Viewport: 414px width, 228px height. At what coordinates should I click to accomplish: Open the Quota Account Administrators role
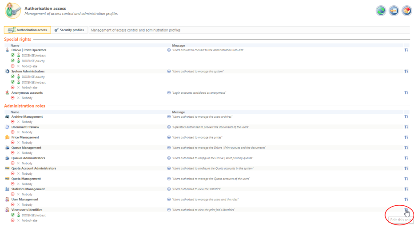pos(33,168)
